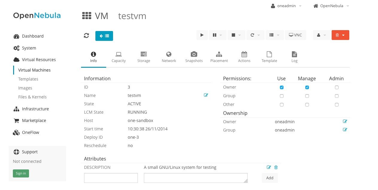
Task: Focus the new attribute name field
Action: point(111,178)
